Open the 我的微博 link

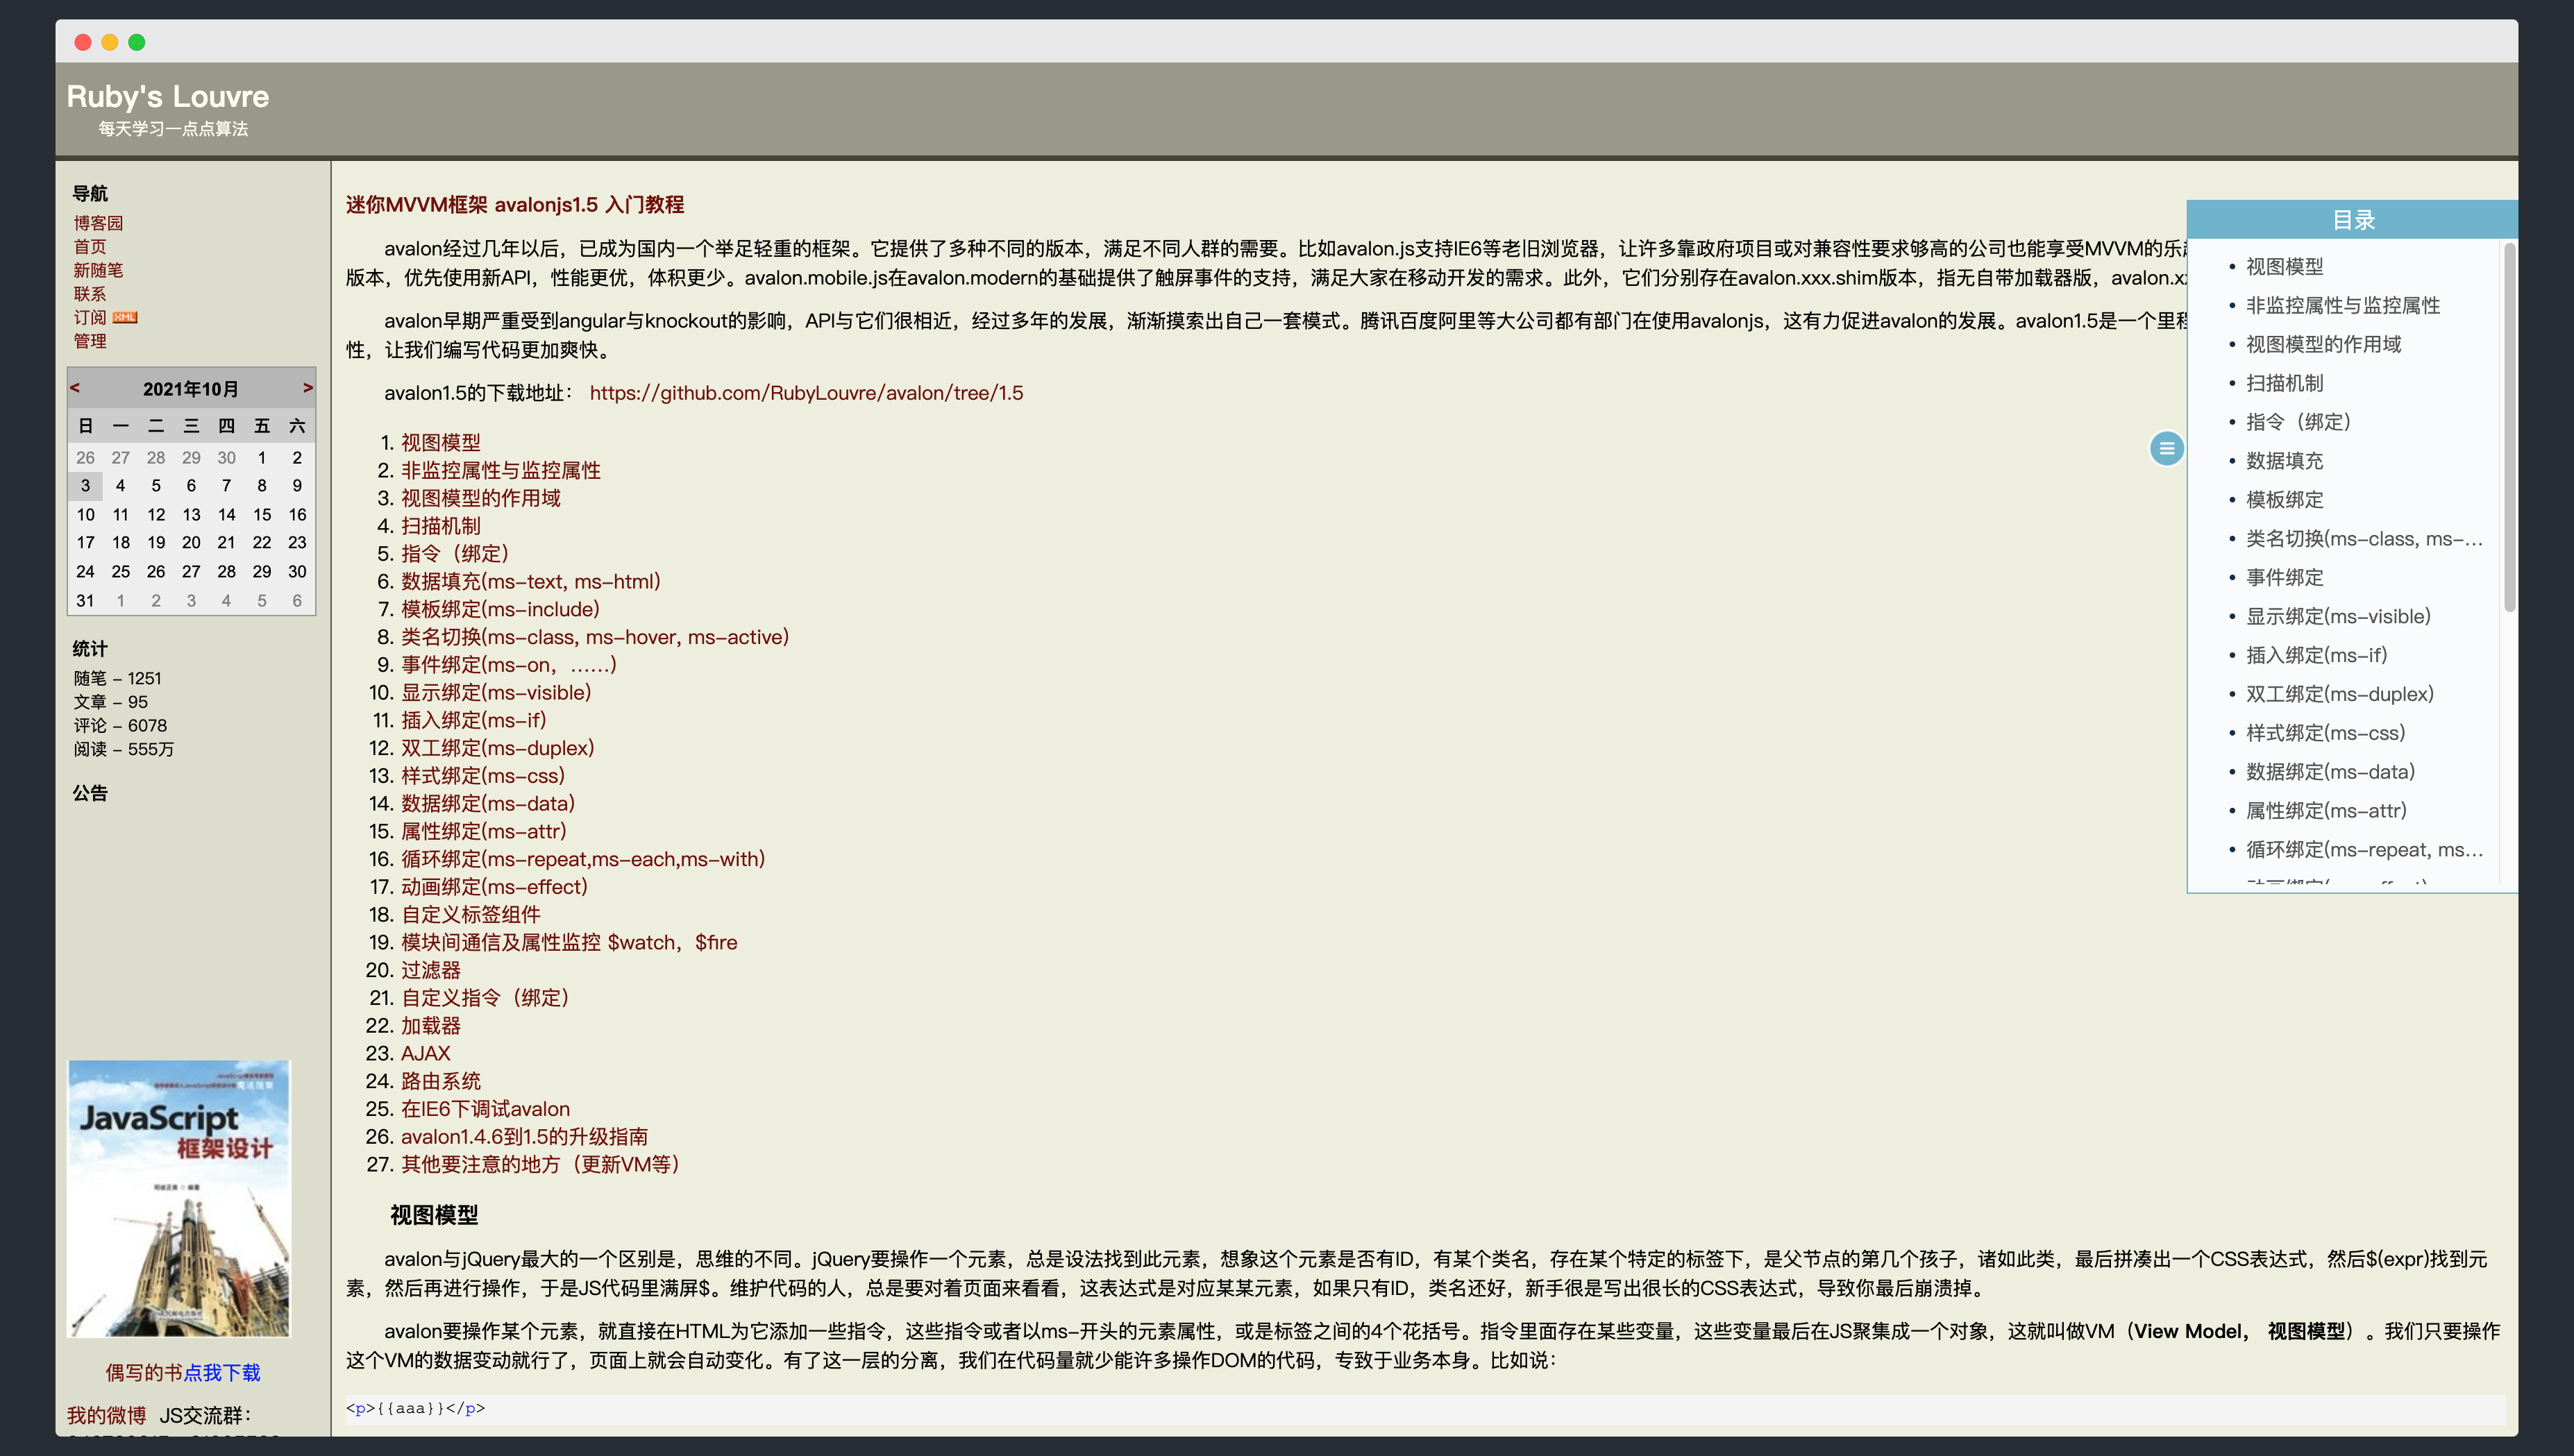pyautogui.click(x=106, y=1415)
